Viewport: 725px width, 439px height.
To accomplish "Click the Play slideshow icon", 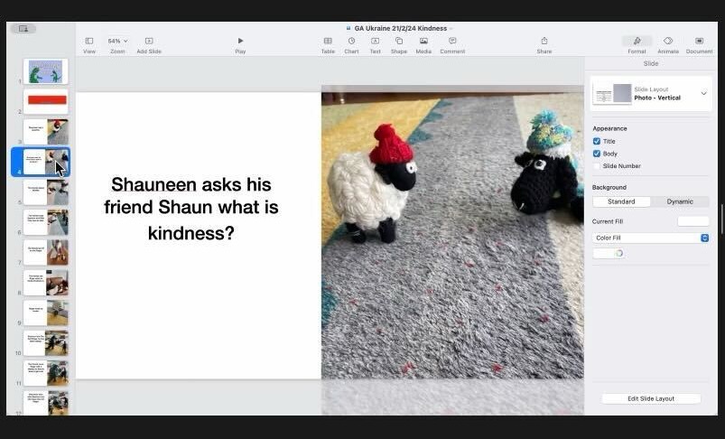I will (240, 41).
